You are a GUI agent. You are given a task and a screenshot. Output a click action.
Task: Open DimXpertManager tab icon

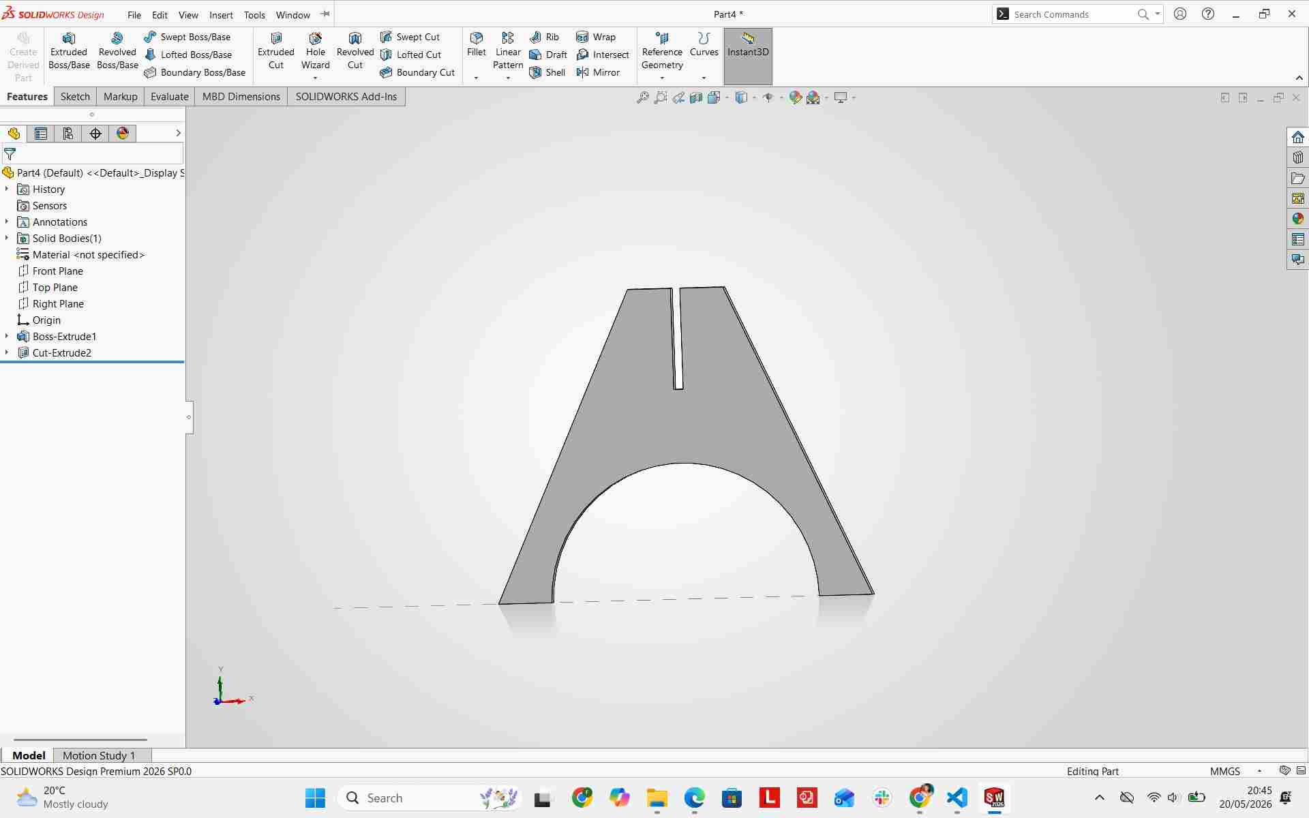95,134
